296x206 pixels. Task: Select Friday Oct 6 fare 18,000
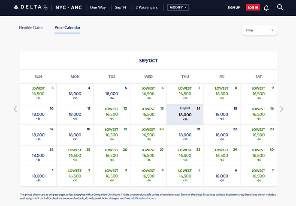point(222,176)
